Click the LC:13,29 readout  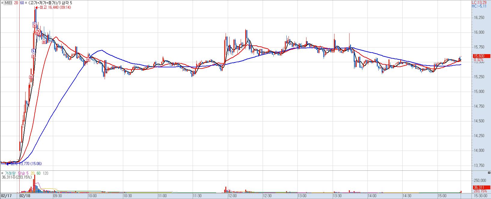pos(479,2)
